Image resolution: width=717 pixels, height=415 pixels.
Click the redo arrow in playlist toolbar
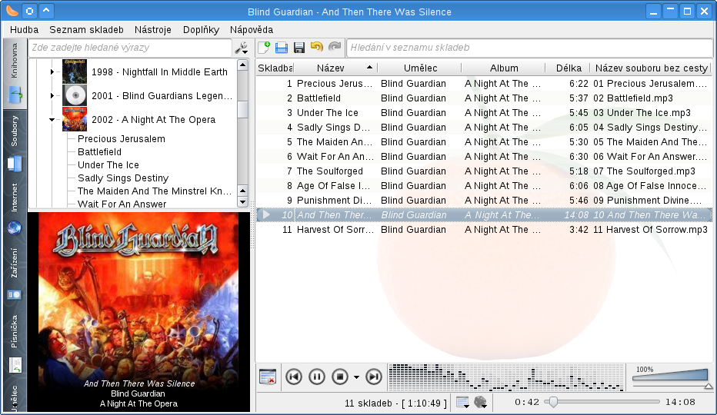[335, 47]
